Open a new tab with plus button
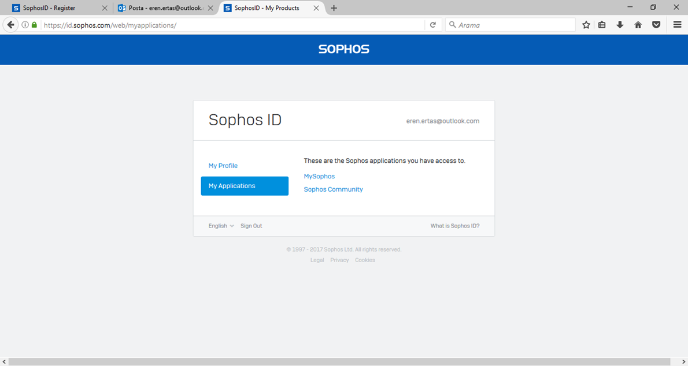The height and width of the screenshot is (366, 688). (x=334, y=8)
